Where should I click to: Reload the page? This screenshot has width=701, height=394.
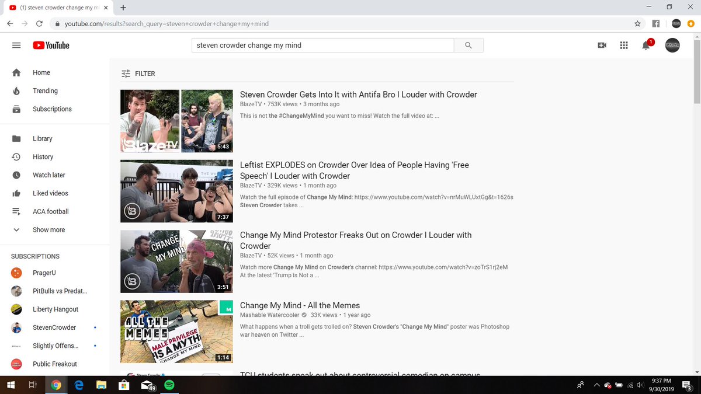(x=39, y=24)
